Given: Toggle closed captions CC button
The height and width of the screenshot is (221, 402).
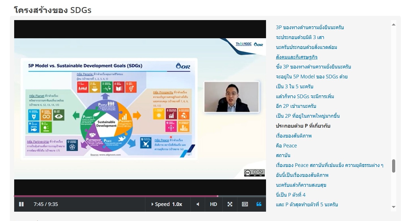Looking at the screenshot, I should click(x=245, y=204).
